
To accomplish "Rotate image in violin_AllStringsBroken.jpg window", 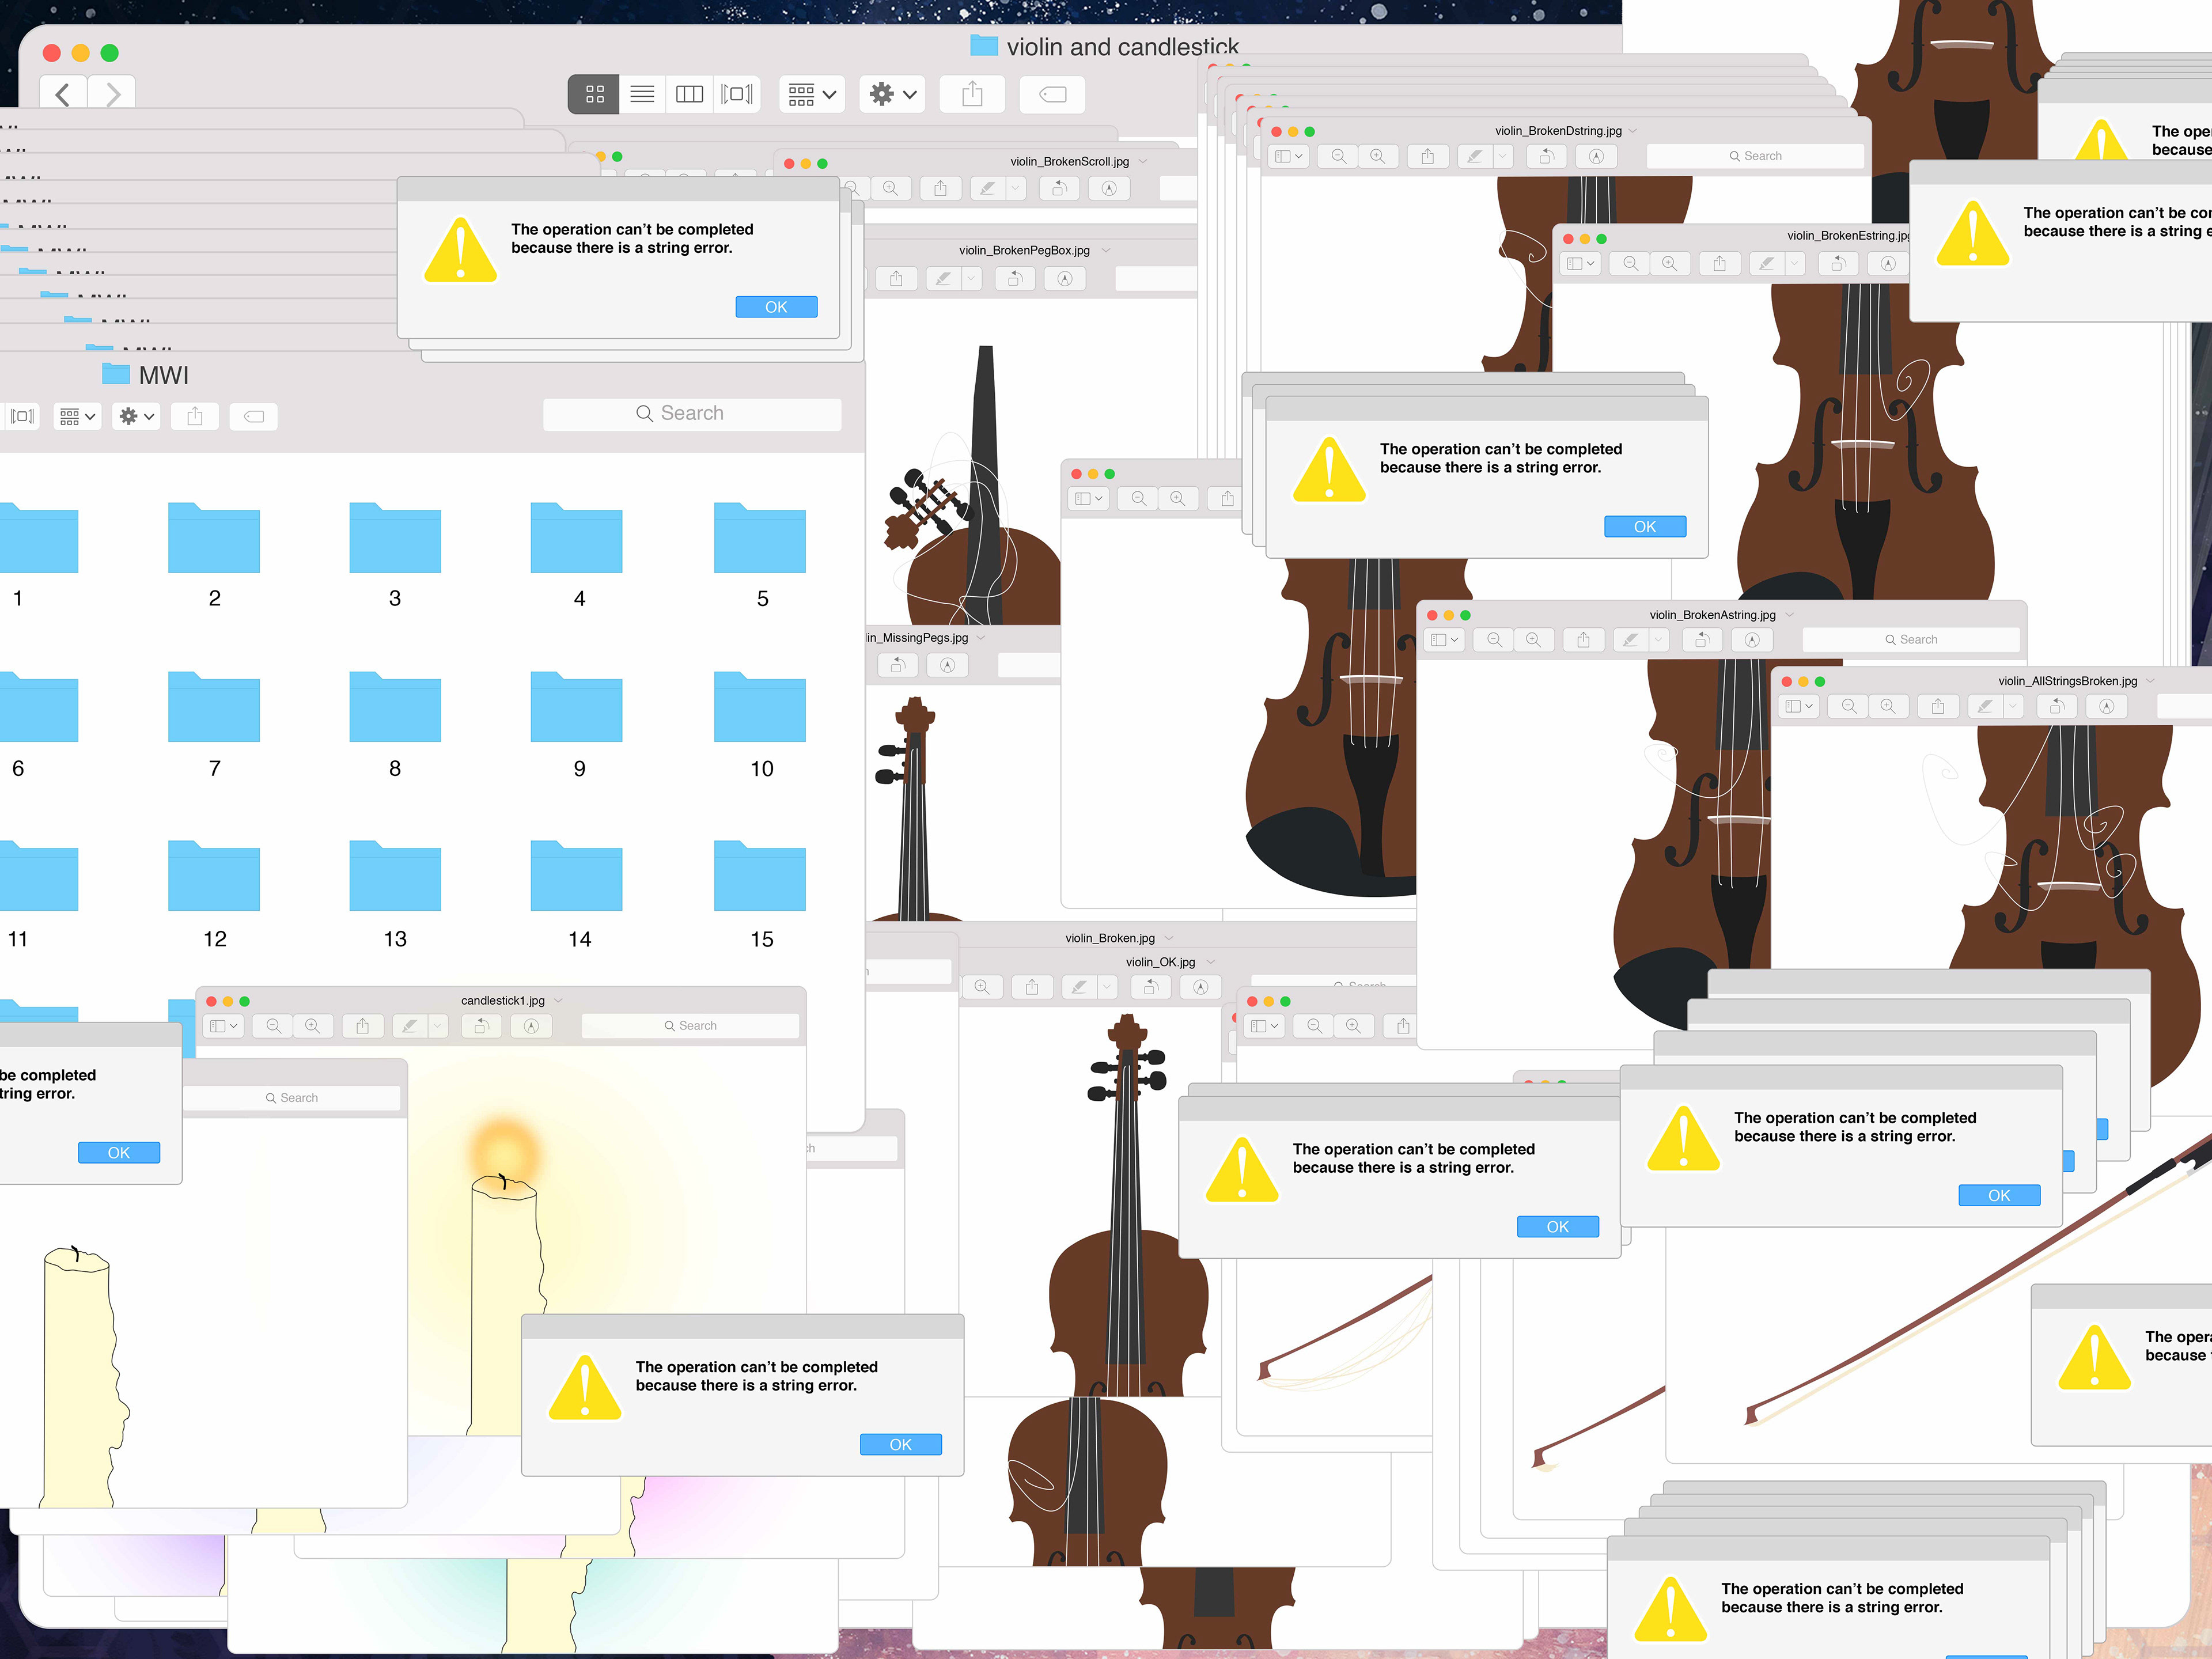I will click(2057, 706).
